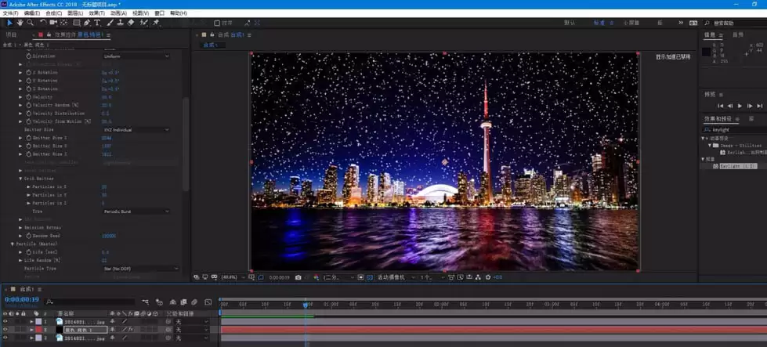Select the Puppet Pin tool

coord(156,23)
